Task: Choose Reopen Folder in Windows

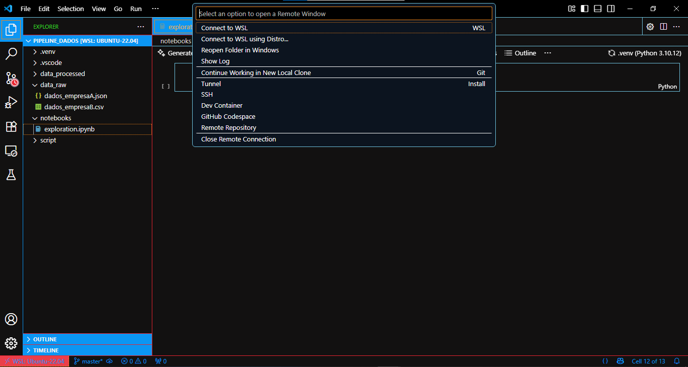Action: click(x=343, y=50)
